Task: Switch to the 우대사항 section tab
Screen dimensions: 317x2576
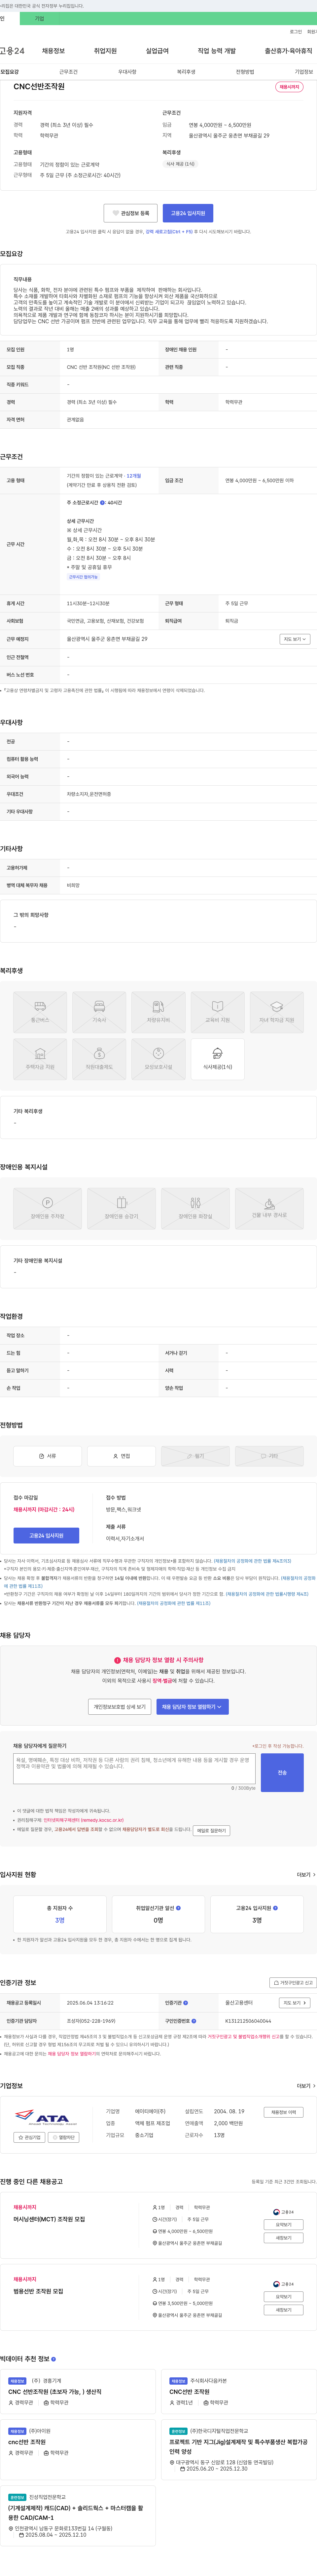Action: point(127,72)
